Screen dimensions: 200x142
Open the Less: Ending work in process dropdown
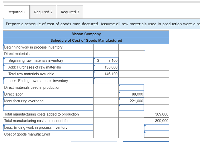pos(48,127)
